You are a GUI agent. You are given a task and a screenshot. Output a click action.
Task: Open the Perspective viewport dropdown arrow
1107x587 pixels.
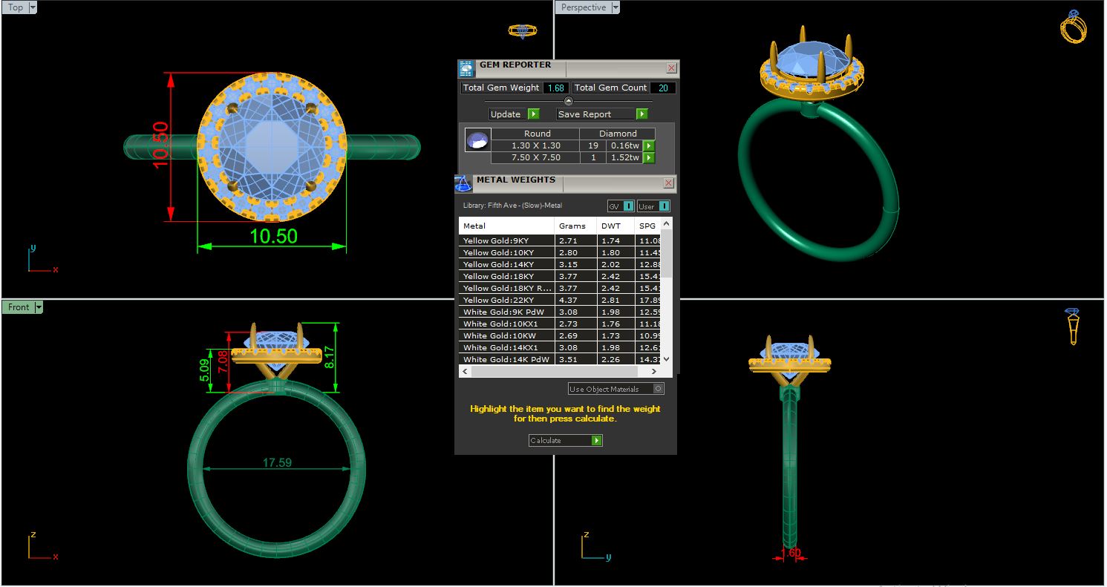(x=615, y=7)
